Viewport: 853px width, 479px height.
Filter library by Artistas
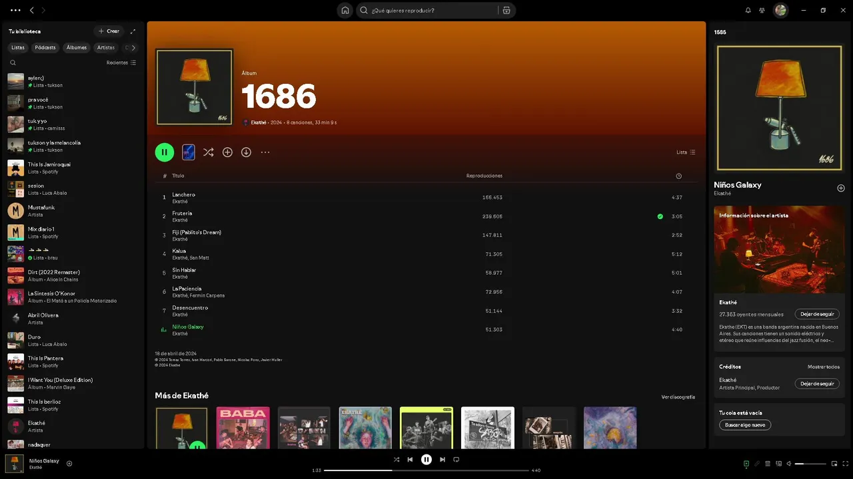point(106,48)
